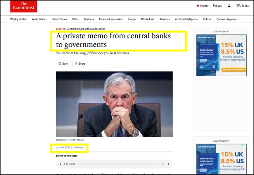Click the article lead photograph
This screenshot has width=254, height=175.
114,104
